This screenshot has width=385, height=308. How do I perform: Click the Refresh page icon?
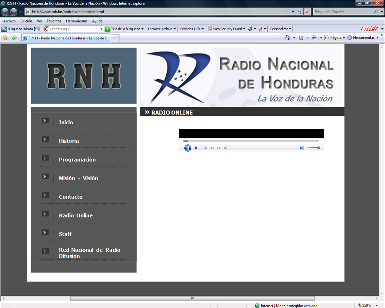(300, 12)
